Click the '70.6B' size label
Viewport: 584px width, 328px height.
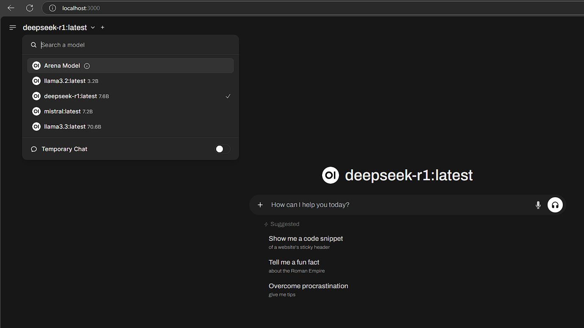point(94,127)
